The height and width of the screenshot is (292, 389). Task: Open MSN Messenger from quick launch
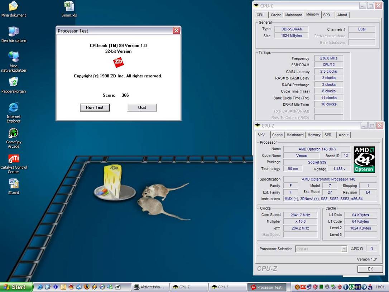click(x=110, y=287)
